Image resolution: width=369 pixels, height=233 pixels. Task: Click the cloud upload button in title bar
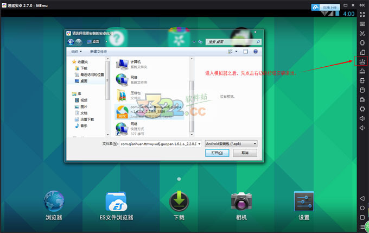[326, 8]
